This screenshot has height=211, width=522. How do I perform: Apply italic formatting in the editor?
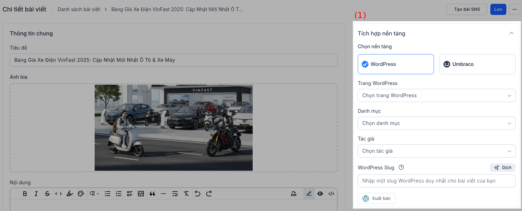(36, 194)
